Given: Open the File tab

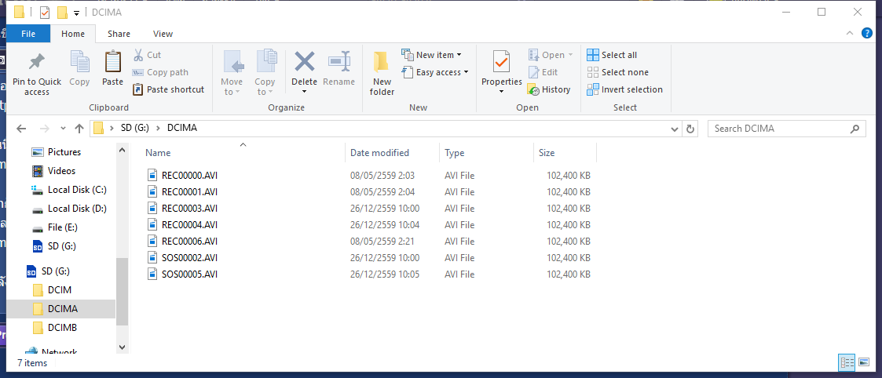Looking at the screenshot, I should [28, 34].
